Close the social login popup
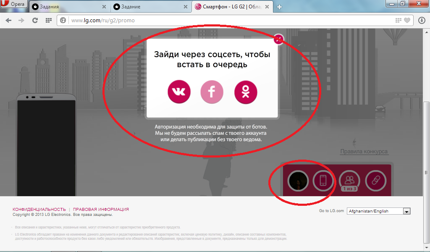The width and height of the screenshot is (430, 252). click(x=279, y=39)
